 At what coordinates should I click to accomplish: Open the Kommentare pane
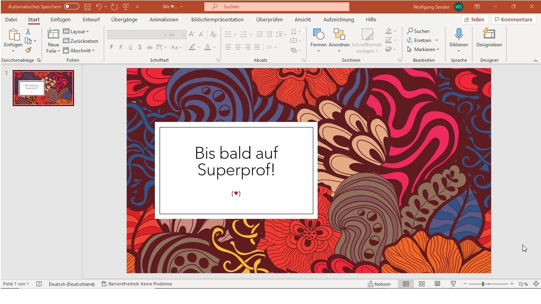pos(513,19)
